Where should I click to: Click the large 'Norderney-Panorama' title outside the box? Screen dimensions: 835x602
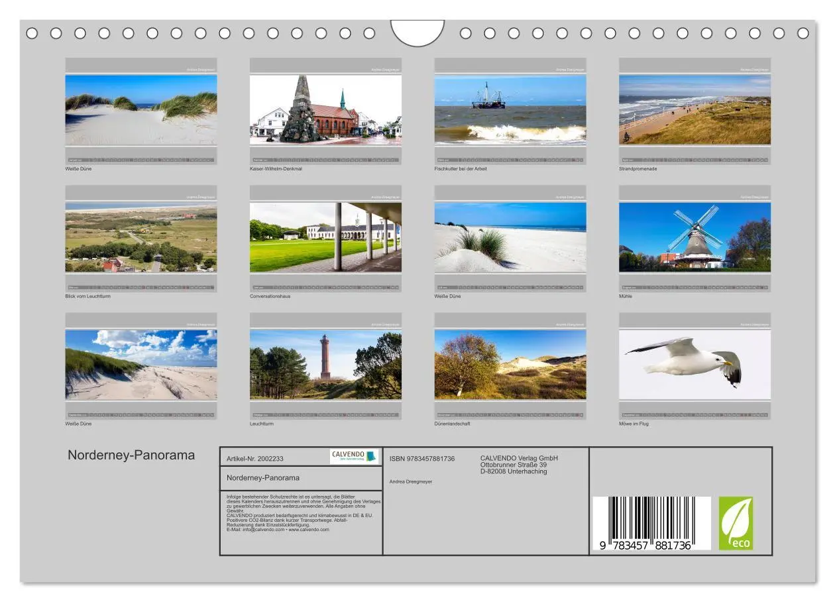tap(131, 455)
